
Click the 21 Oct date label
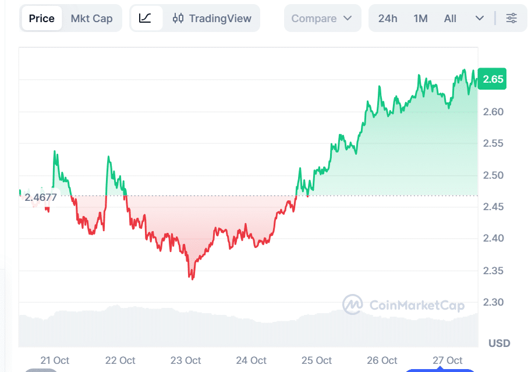click(55, 360)
